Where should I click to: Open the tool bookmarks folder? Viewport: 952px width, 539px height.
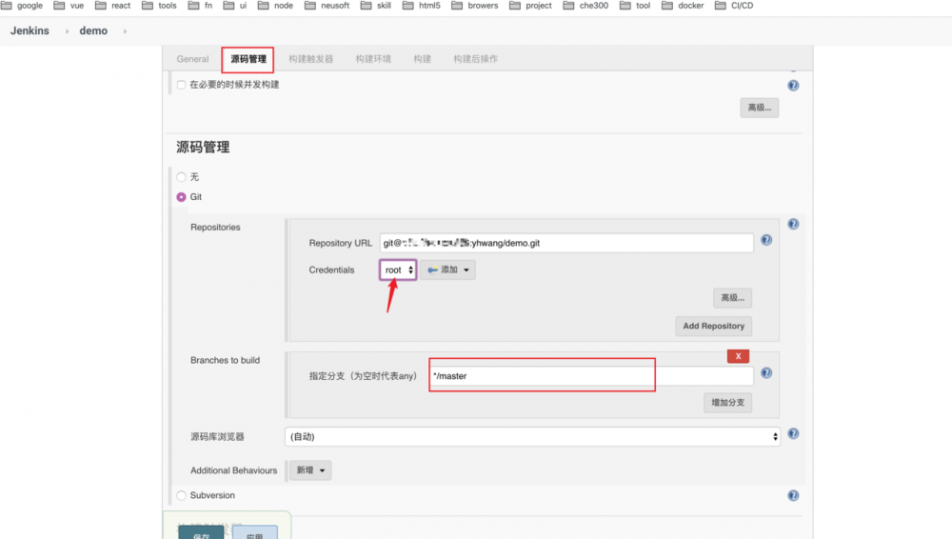click(635, 6)
